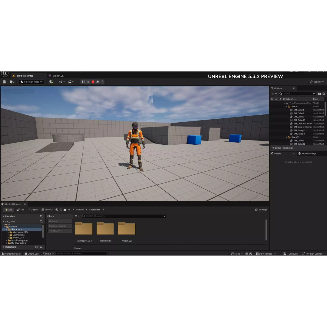Toggle the Material filter
327x327 pixels.
(x=59, y=221)
